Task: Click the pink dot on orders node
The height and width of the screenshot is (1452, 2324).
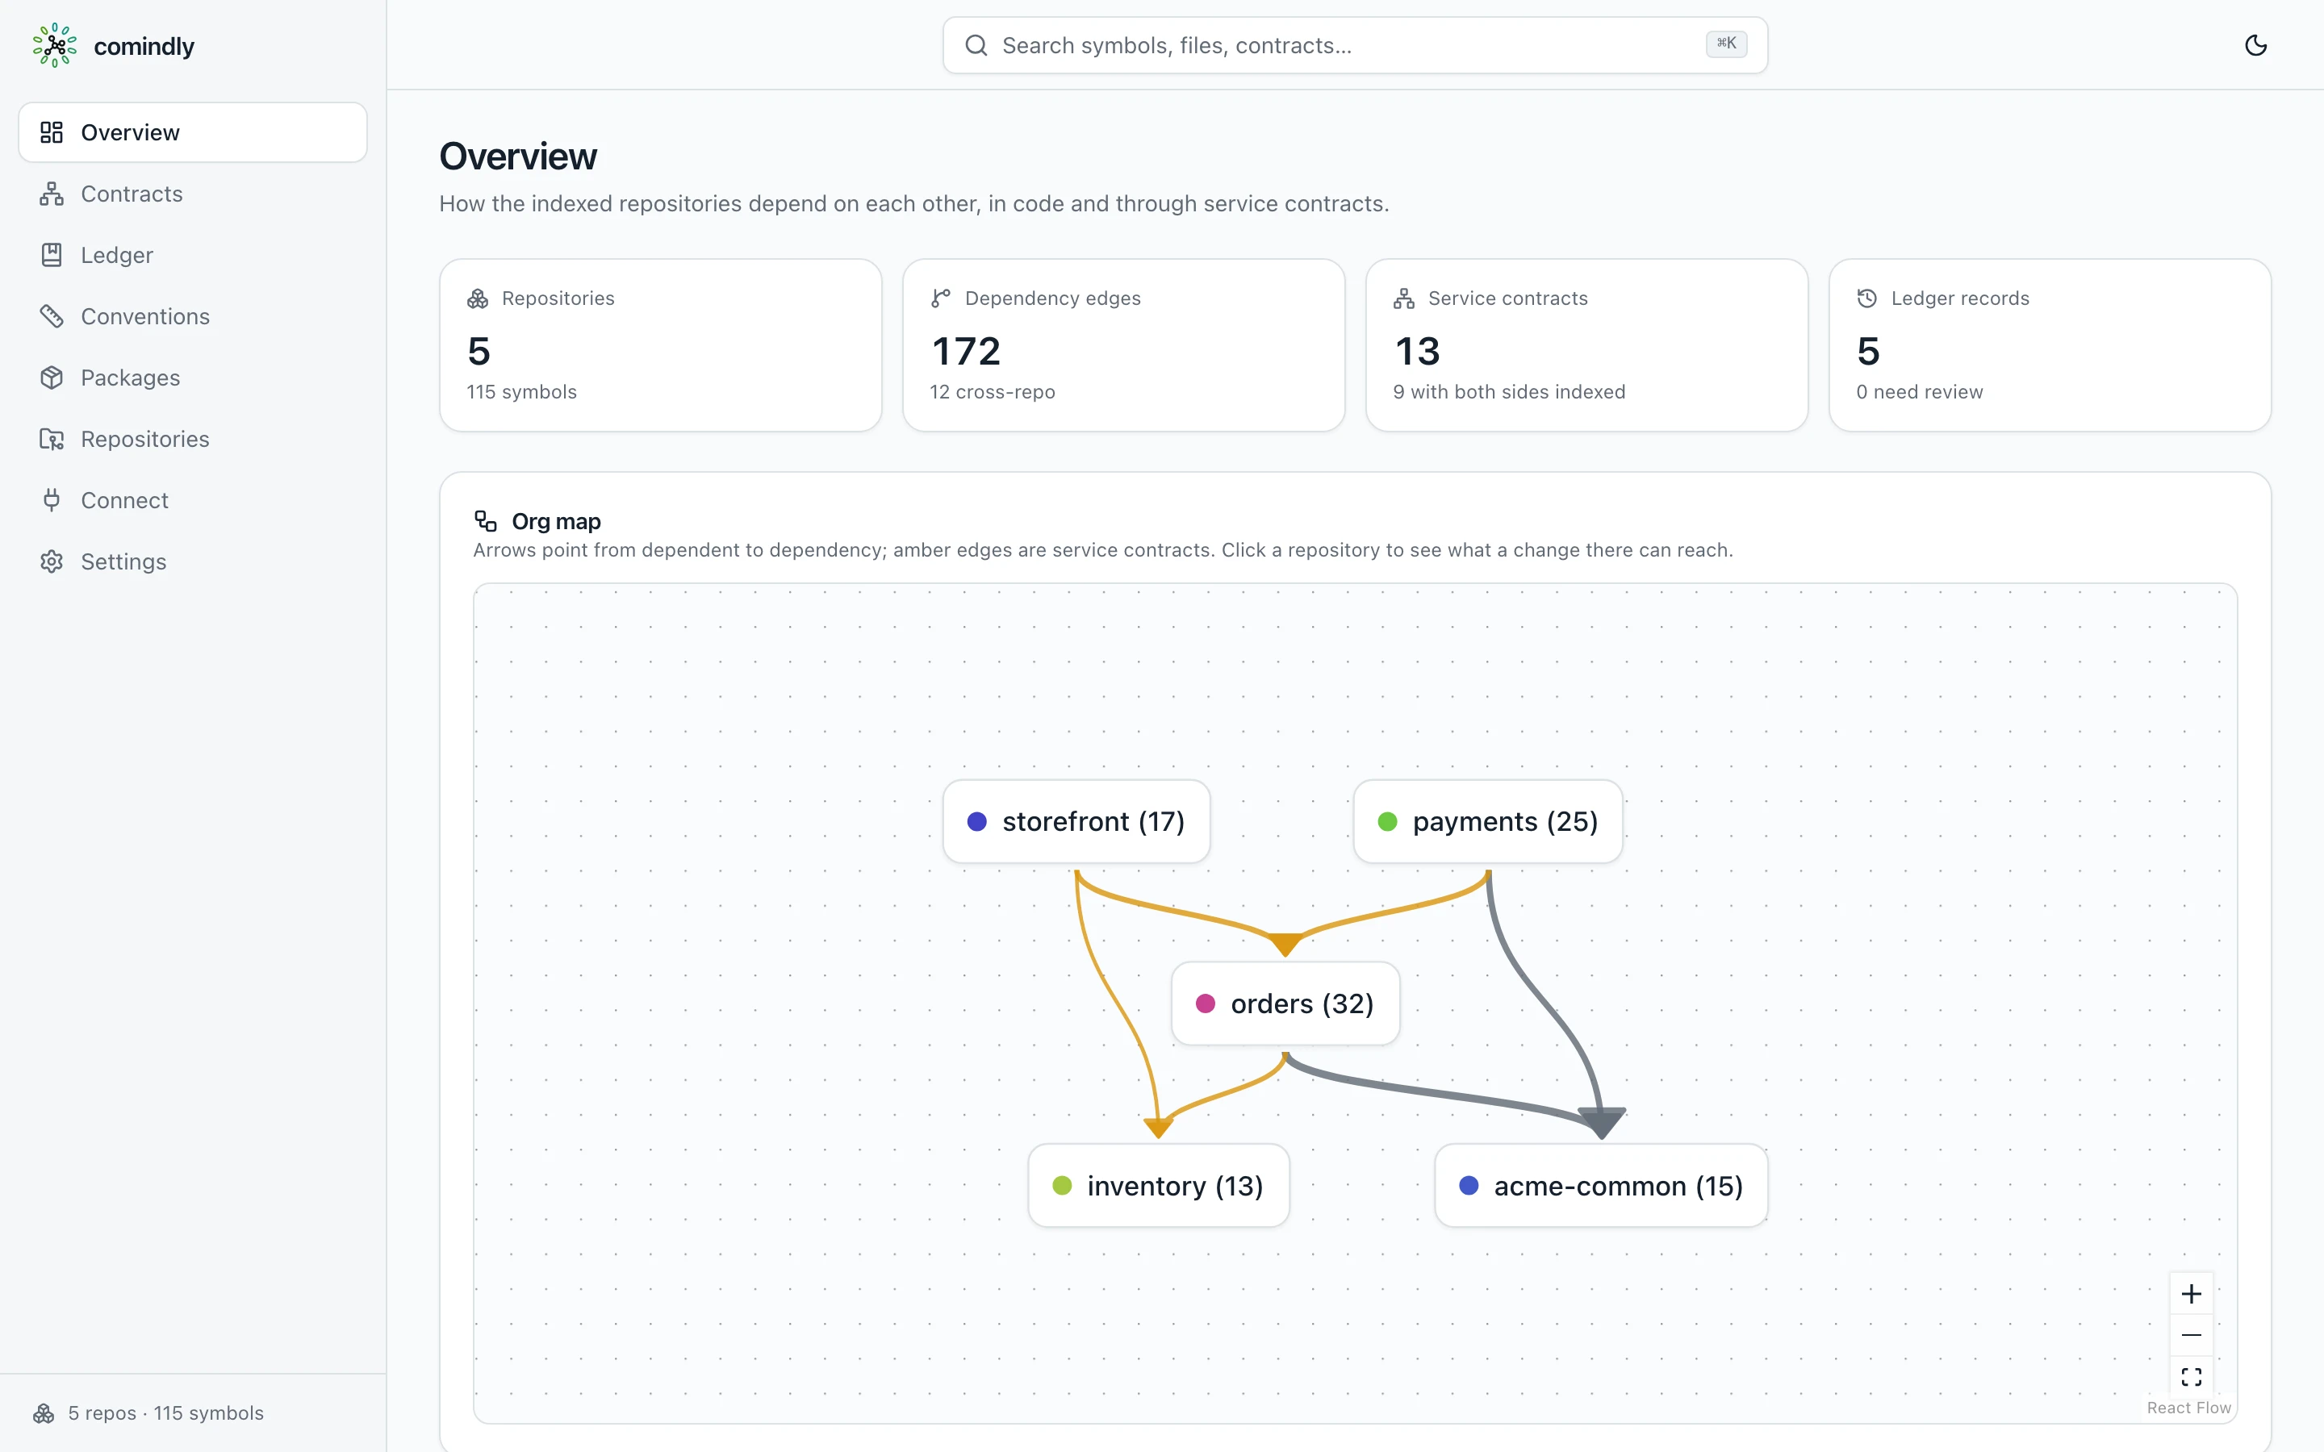Action: [1206, 1004]
